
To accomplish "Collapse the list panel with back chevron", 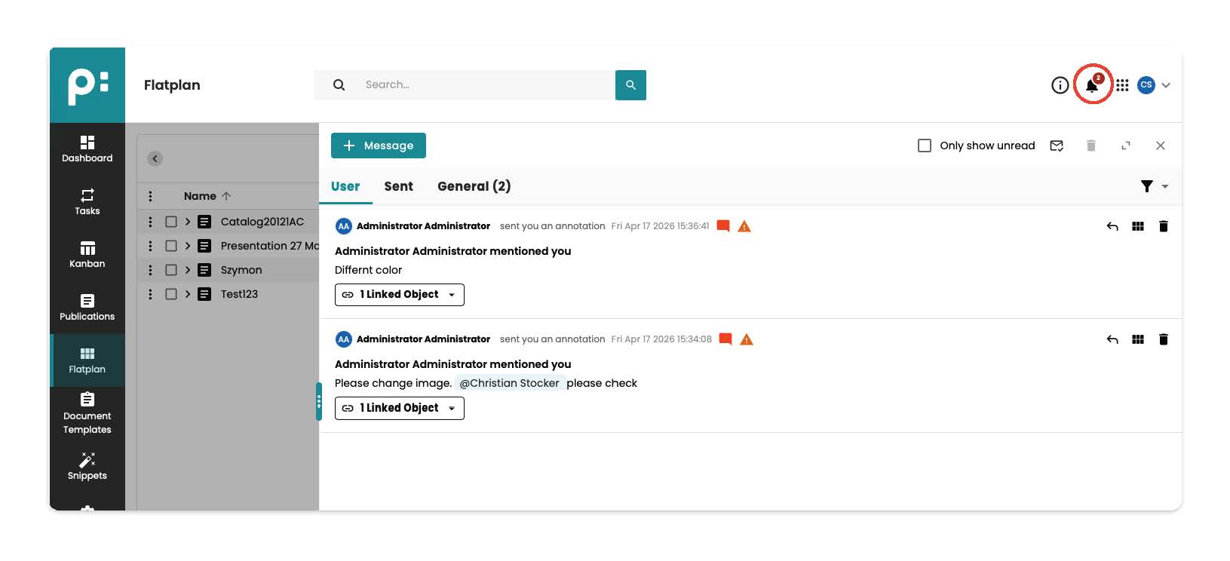I will [x=155, y=158].
